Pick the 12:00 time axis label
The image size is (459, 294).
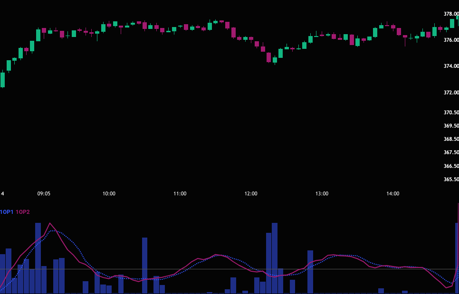251,193
